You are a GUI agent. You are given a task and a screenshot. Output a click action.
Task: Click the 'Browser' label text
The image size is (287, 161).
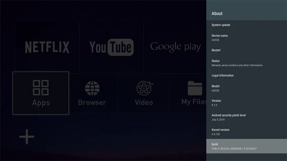[92, 102]
